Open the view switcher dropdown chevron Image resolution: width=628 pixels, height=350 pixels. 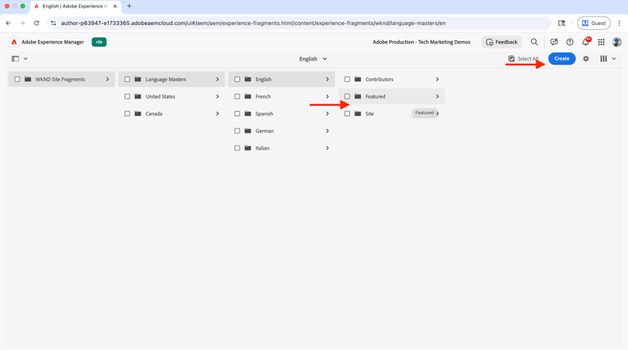(614, 58)
